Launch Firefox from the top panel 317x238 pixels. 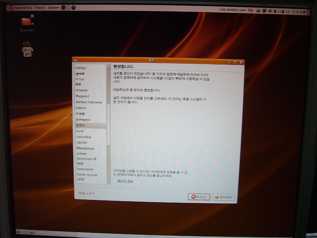pos(63,7)
